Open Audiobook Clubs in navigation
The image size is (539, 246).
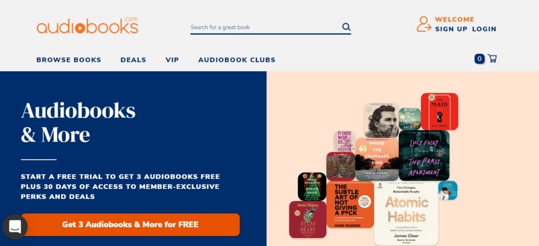[x=237, y=60]
